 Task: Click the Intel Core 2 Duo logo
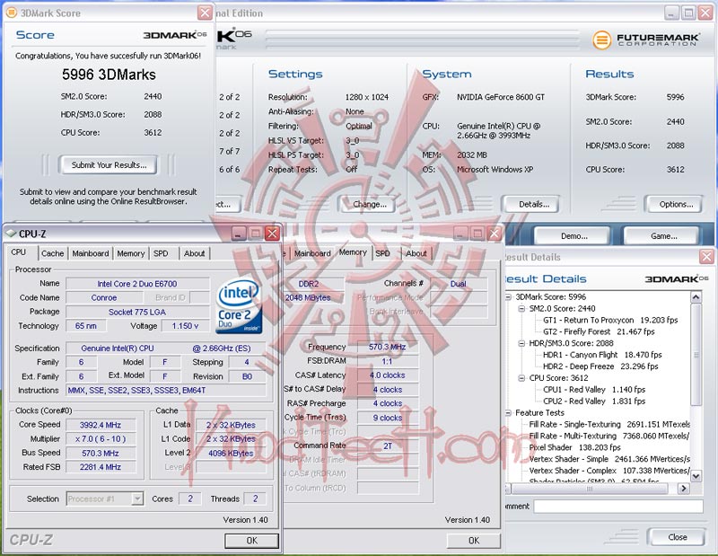pyautogui.click(x=239, y=305)
